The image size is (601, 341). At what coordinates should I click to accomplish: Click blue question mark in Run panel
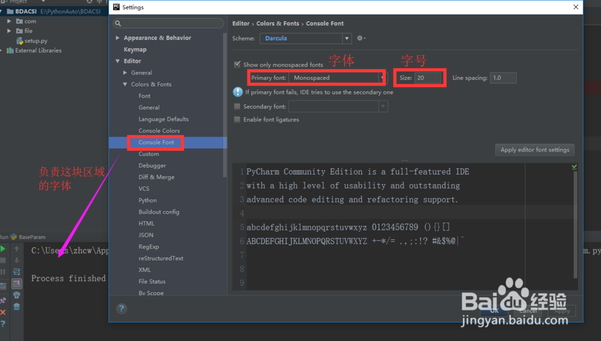[x=2, y=324]
